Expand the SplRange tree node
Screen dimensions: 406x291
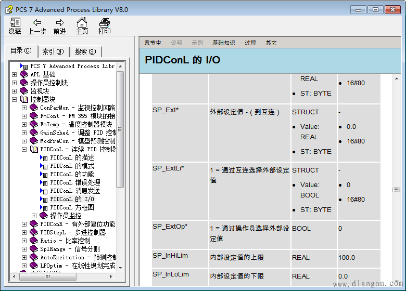pyautogui.click(x=24, y=249)
